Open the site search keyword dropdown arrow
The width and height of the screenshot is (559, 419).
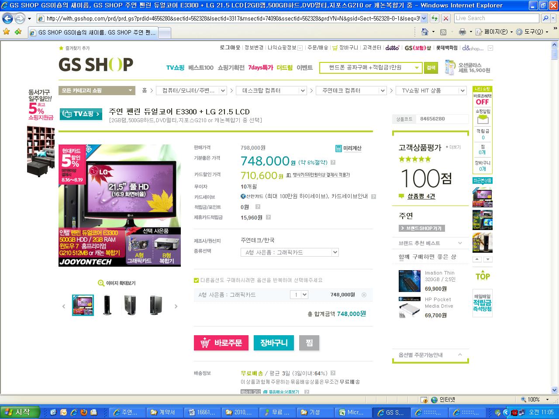(417, 68)
